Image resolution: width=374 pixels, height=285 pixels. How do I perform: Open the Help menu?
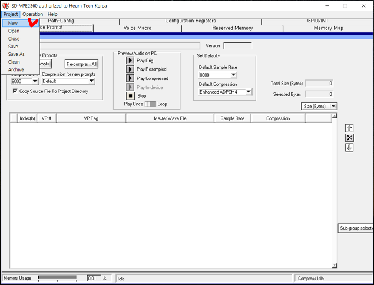pos(52,14)
